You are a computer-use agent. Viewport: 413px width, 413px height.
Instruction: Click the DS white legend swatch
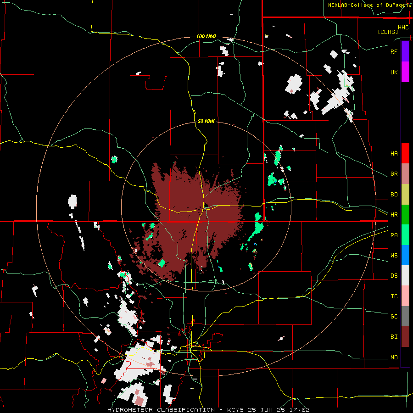coord(405,275)
